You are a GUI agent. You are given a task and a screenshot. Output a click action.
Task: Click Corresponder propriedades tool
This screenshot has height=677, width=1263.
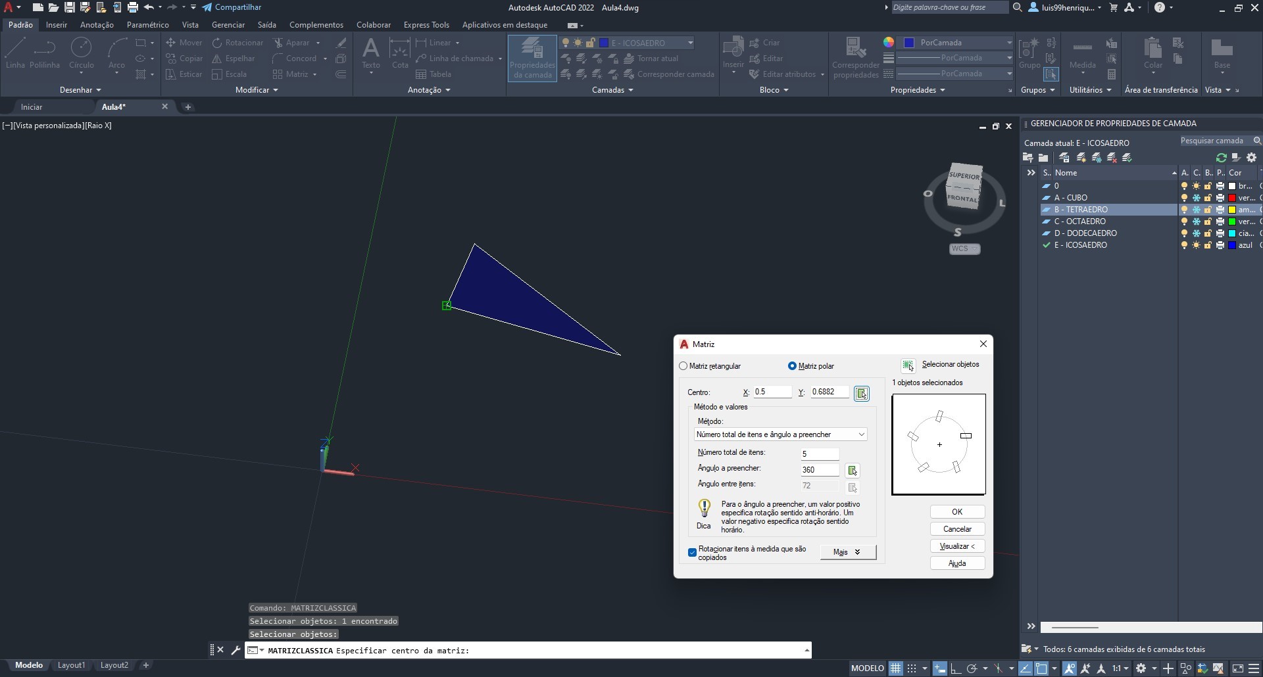coord(855,58)
